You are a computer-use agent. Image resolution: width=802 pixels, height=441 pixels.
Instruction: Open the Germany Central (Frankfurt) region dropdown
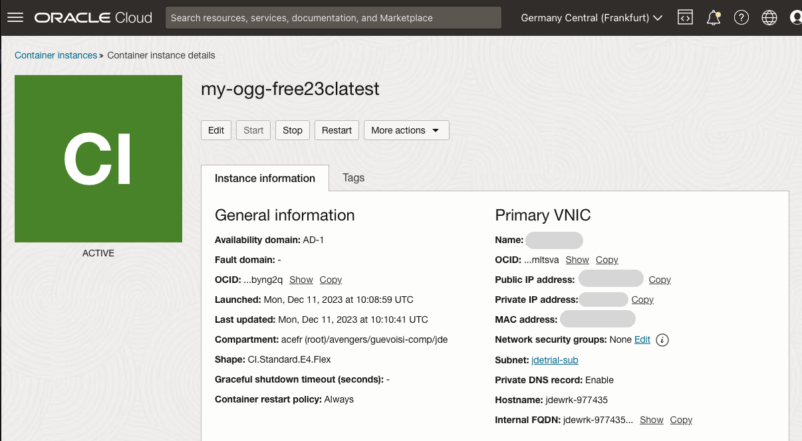coord(592,18)
